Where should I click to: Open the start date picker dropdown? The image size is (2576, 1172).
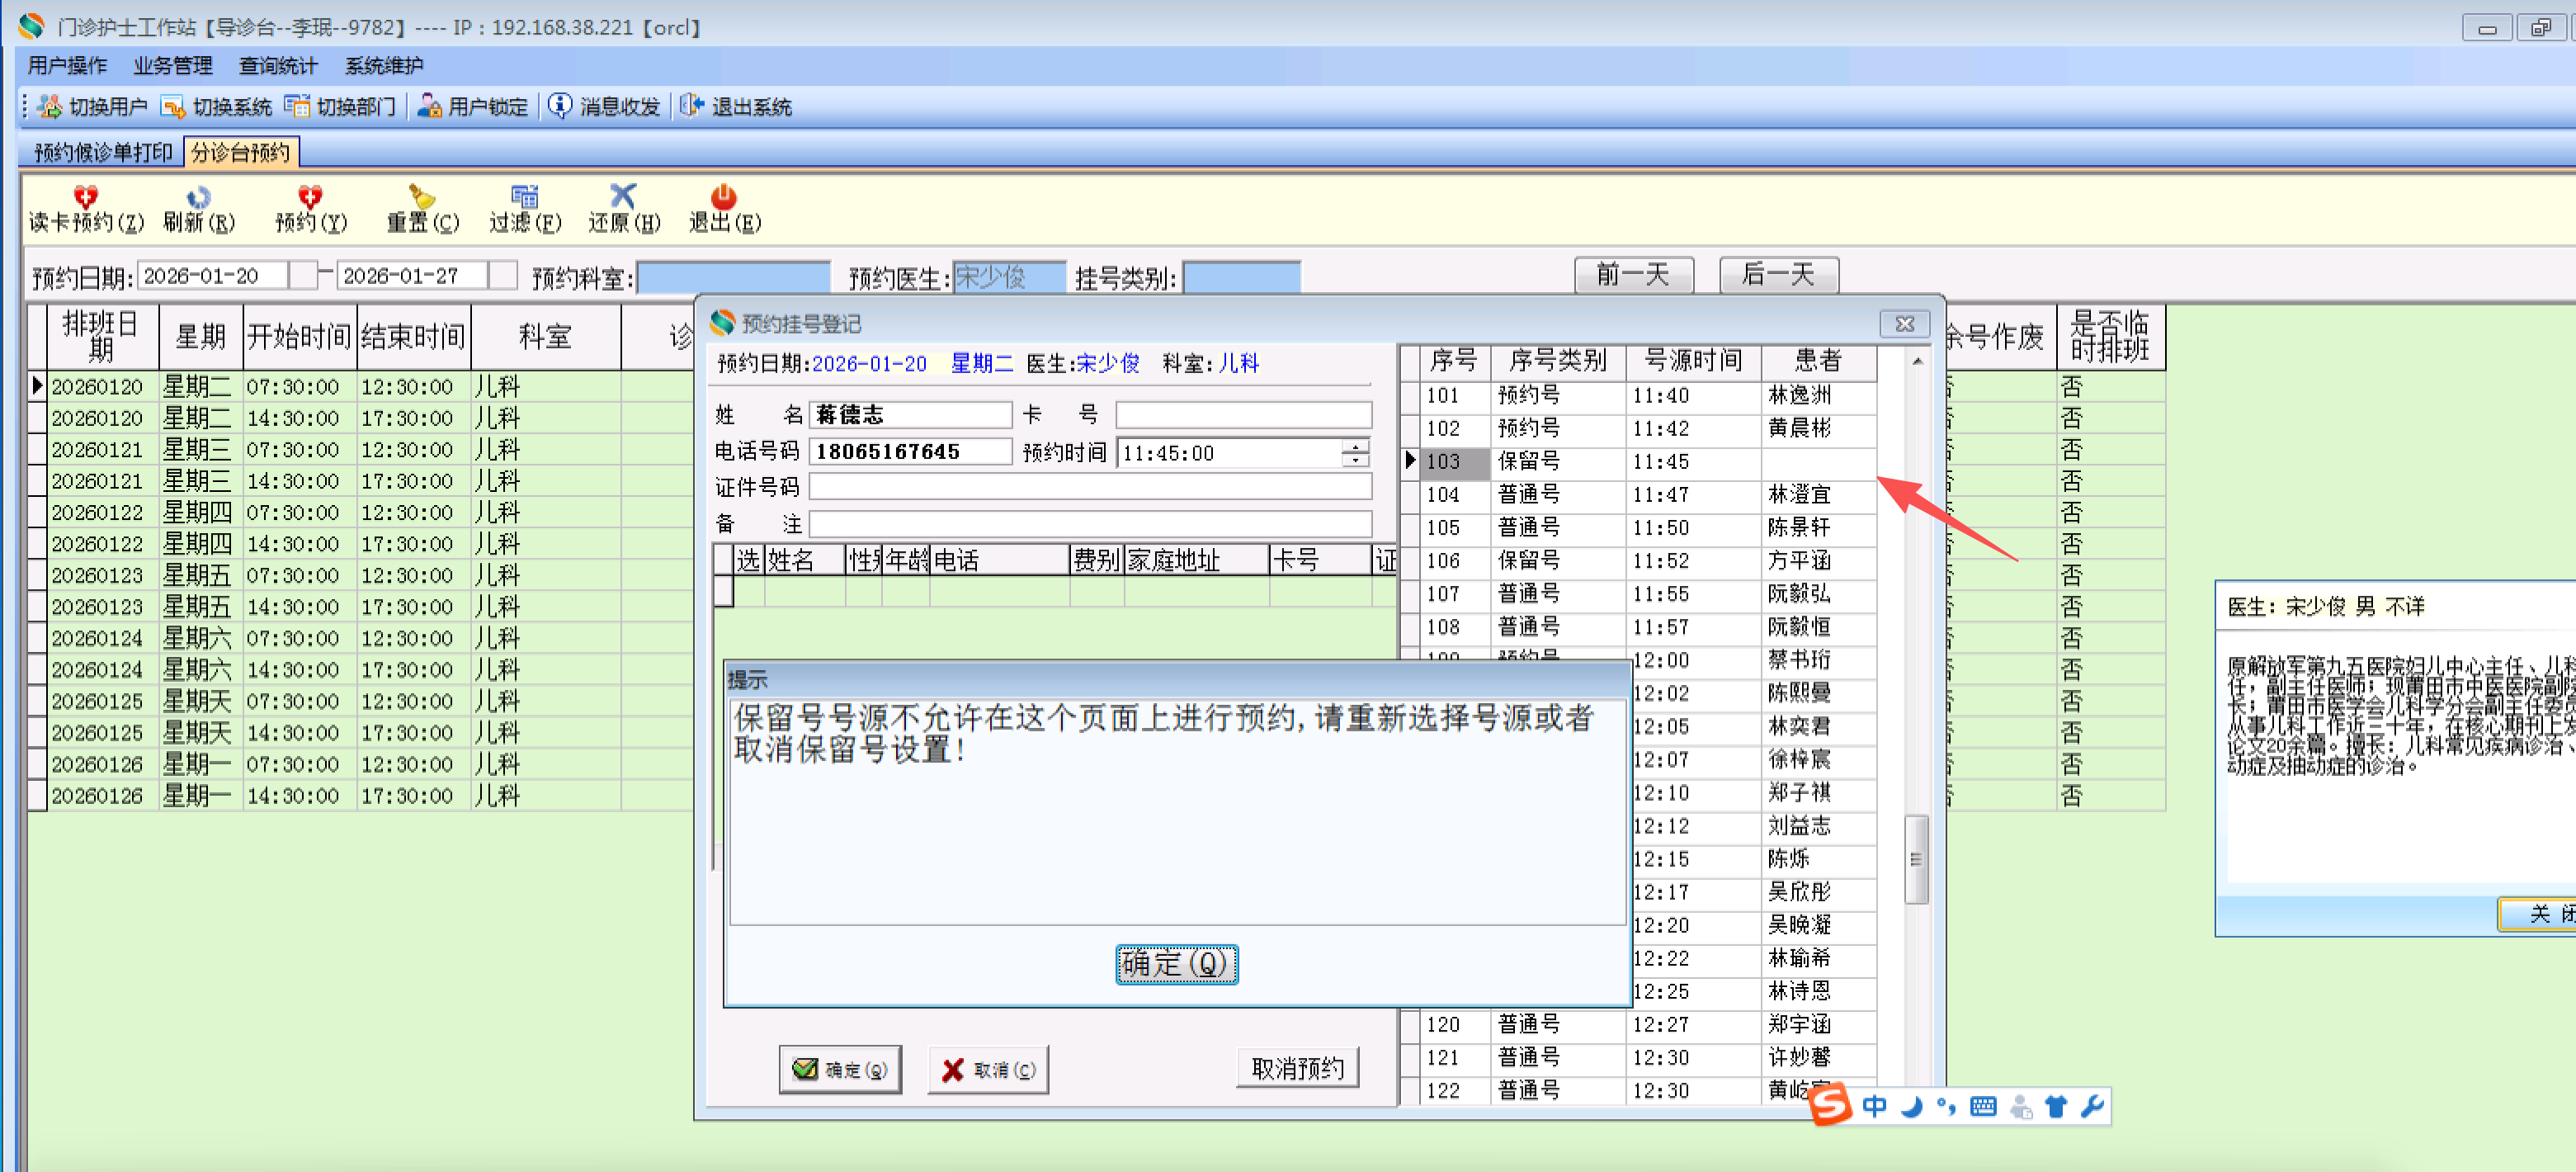(302, 275)
